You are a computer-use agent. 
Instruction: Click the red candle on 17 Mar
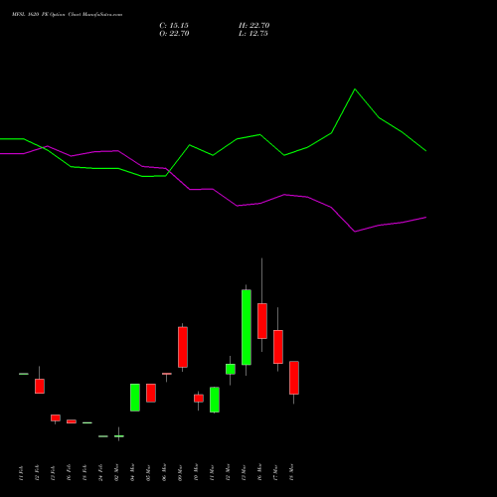pos(278,347)
